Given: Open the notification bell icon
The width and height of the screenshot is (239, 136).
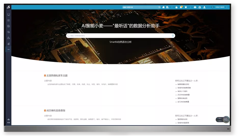Looking at the screenshot, I should tap(186, 7).
